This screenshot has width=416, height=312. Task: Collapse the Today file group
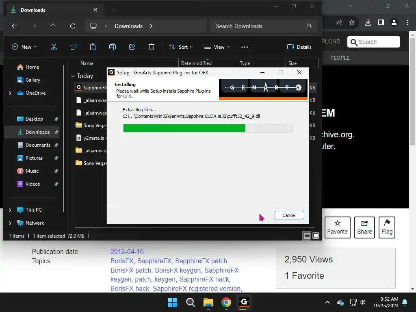(73, 76)
